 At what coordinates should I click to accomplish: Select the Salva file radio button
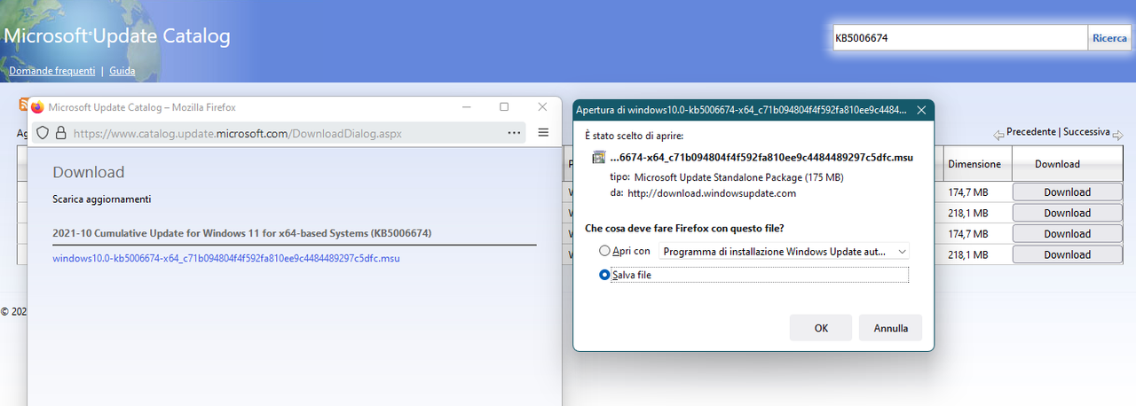605,276
